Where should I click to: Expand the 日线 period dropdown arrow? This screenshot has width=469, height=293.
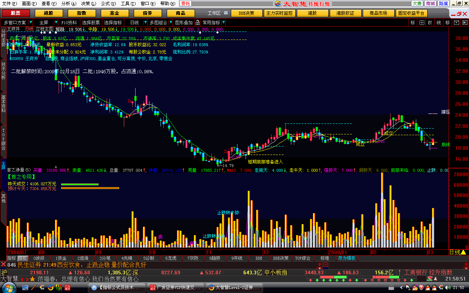pos(145,22)
